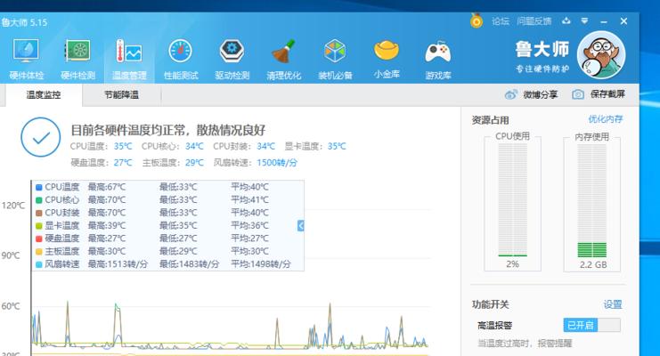Click the 优化内存 optimize memory link
This screenshot has width=660, height=356.
(x=606, y=119)
